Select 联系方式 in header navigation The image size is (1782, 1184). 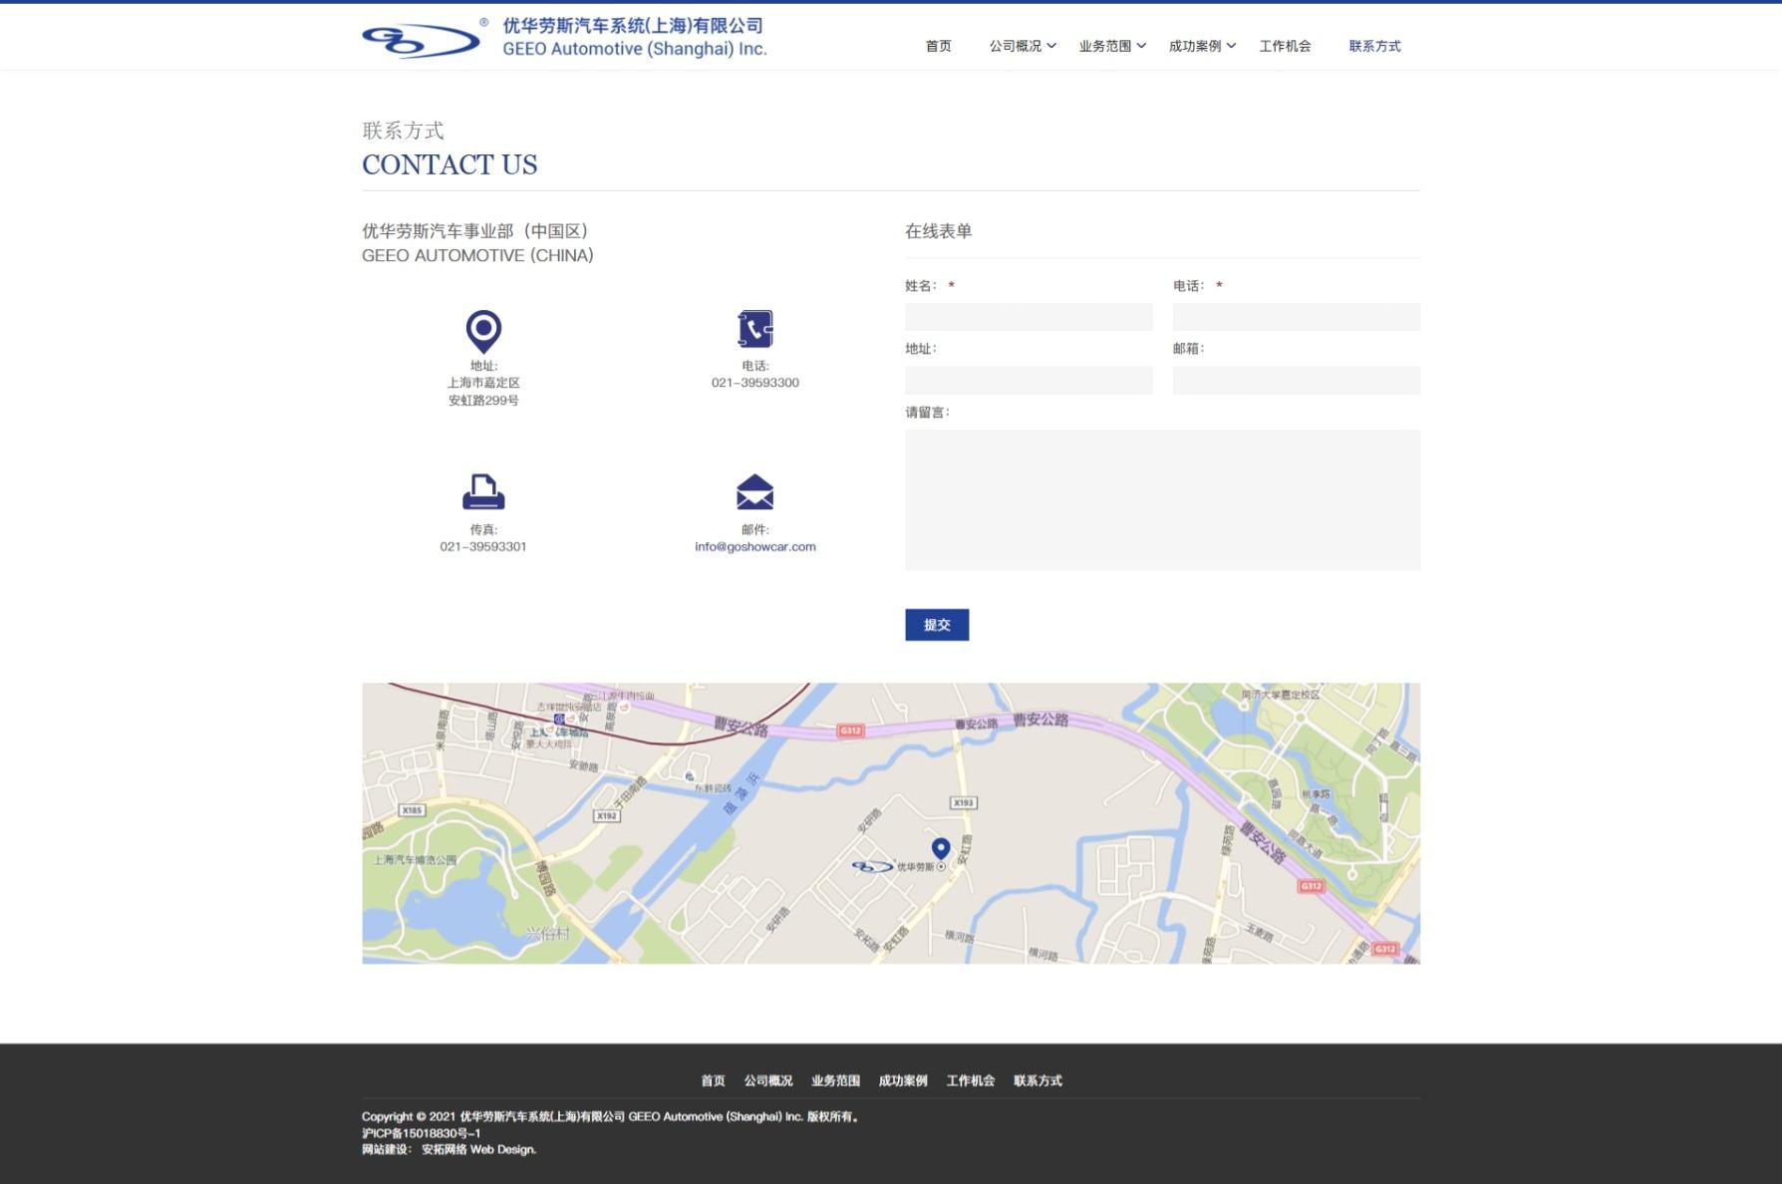1374,46
